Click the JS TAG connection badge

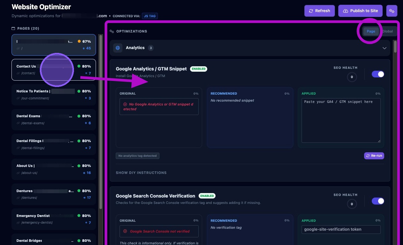click(150, 16)
